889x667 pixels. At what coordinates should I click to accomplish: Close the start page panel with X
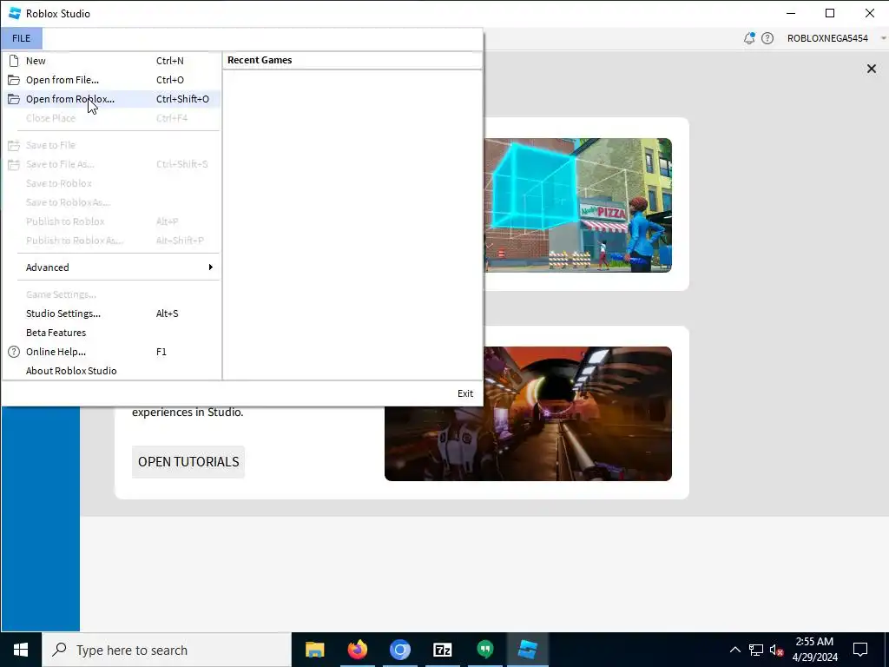pyautogui.click(x=872, y=69)
